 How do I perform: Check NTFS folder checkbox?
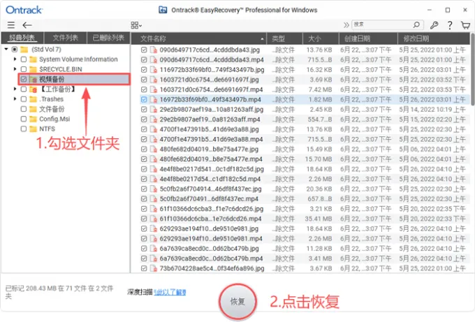[24, 129]
